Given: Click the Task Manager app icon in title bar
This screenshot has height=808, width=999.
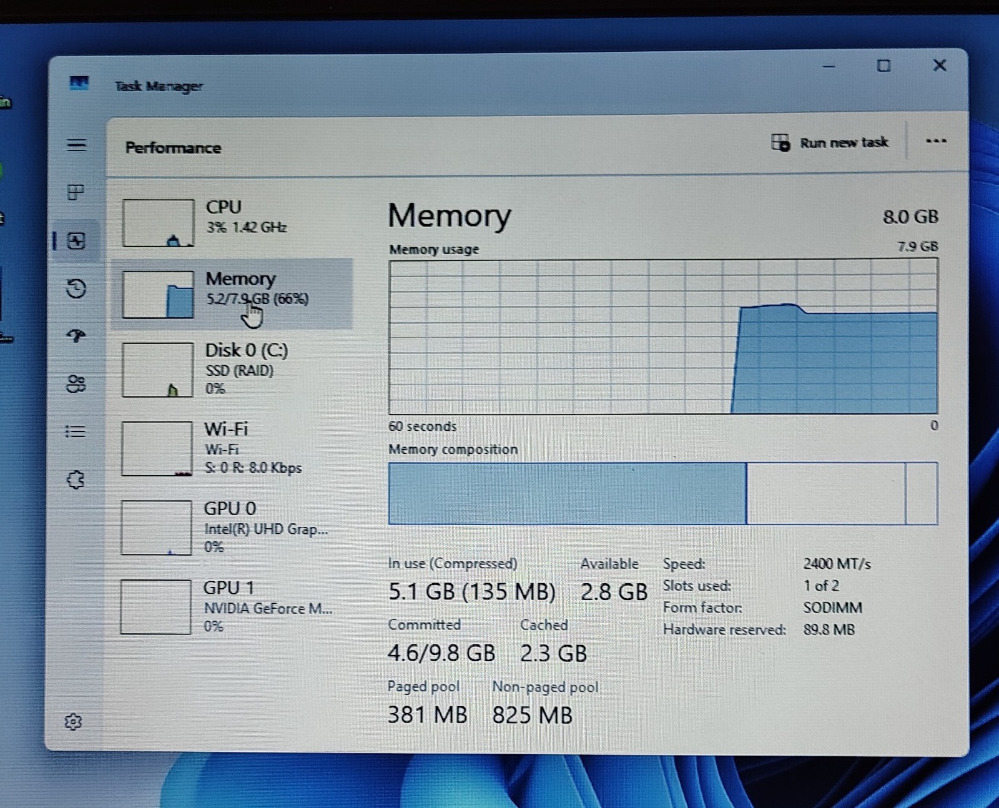Looking at the screenshot, I should point(79,82).
